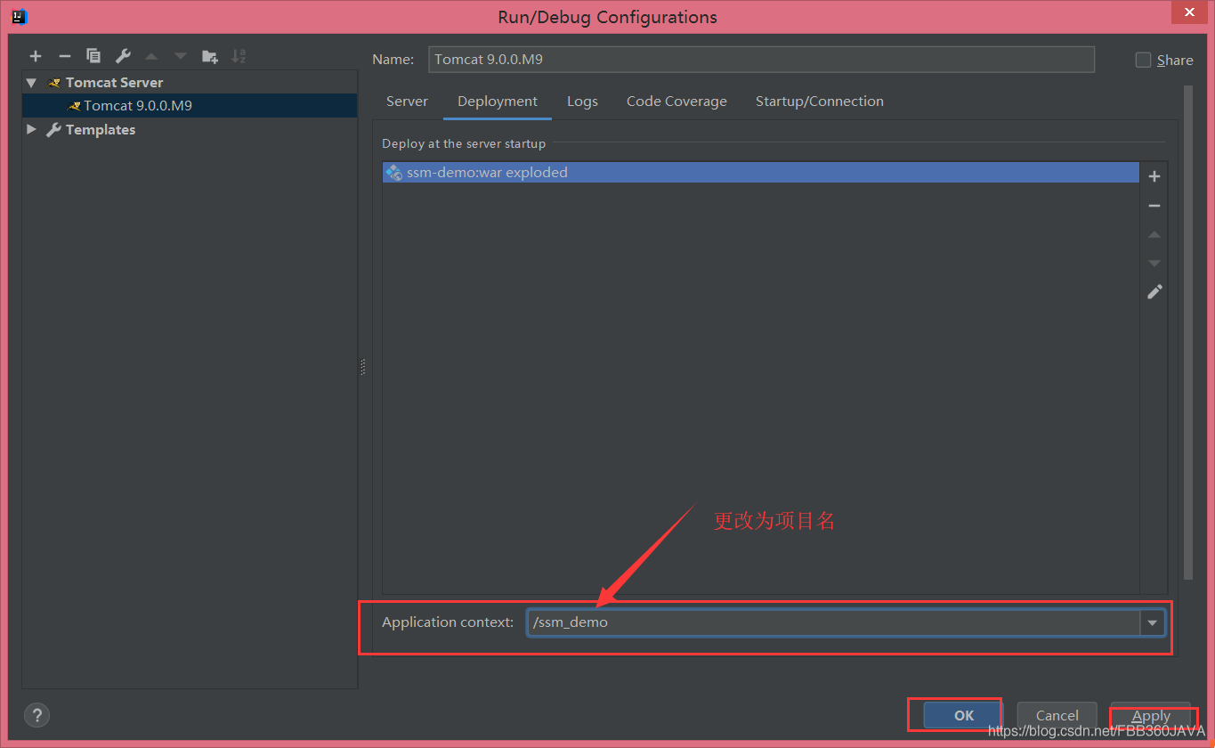Add a new configuration with plus icon
The image size is (1215, 748).
pos(36,56)
